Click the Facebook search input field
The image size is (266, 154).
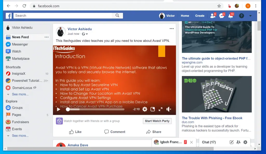click(x=65, y=16)
